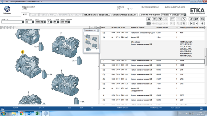The image size is (207, 116).
Task: Select the ИЗ radio button
Action: [128, 9]
